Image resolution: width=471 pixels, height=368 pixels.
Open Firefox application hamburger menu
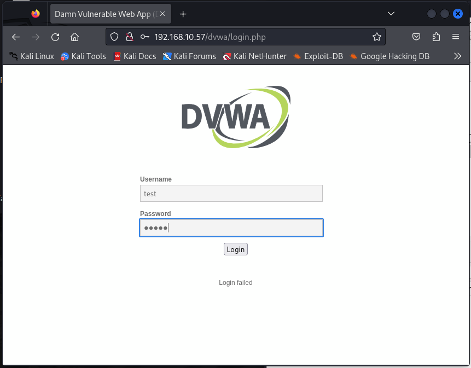[x=456, y=37]
